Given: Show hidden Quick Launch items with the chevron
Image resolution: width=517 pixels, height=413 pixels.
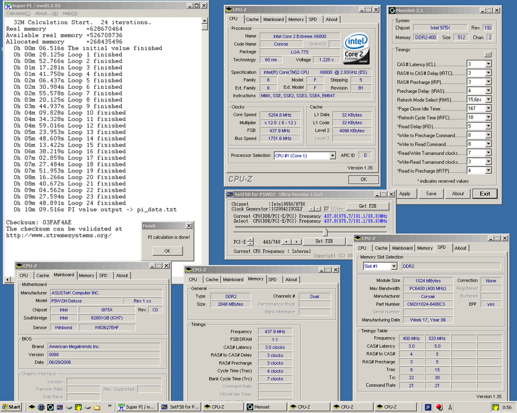Looking at the screenshot, I should click(110, 406).
